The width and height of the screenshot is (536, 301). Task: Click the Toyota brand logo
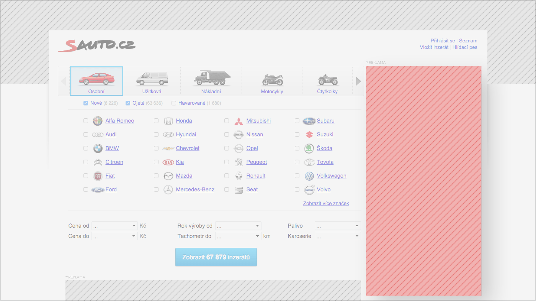[309, 162]
